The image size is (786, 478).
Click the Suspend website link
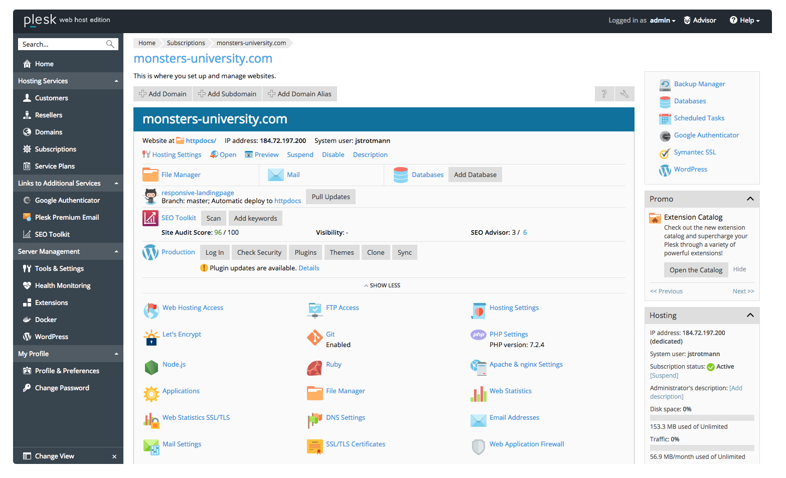coord(300,155)
